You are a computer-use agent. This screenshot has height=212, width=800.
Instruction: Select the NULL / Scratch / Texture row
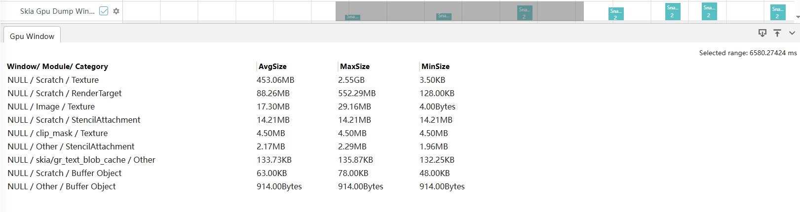pyautogui.click(x=53, y=80)
